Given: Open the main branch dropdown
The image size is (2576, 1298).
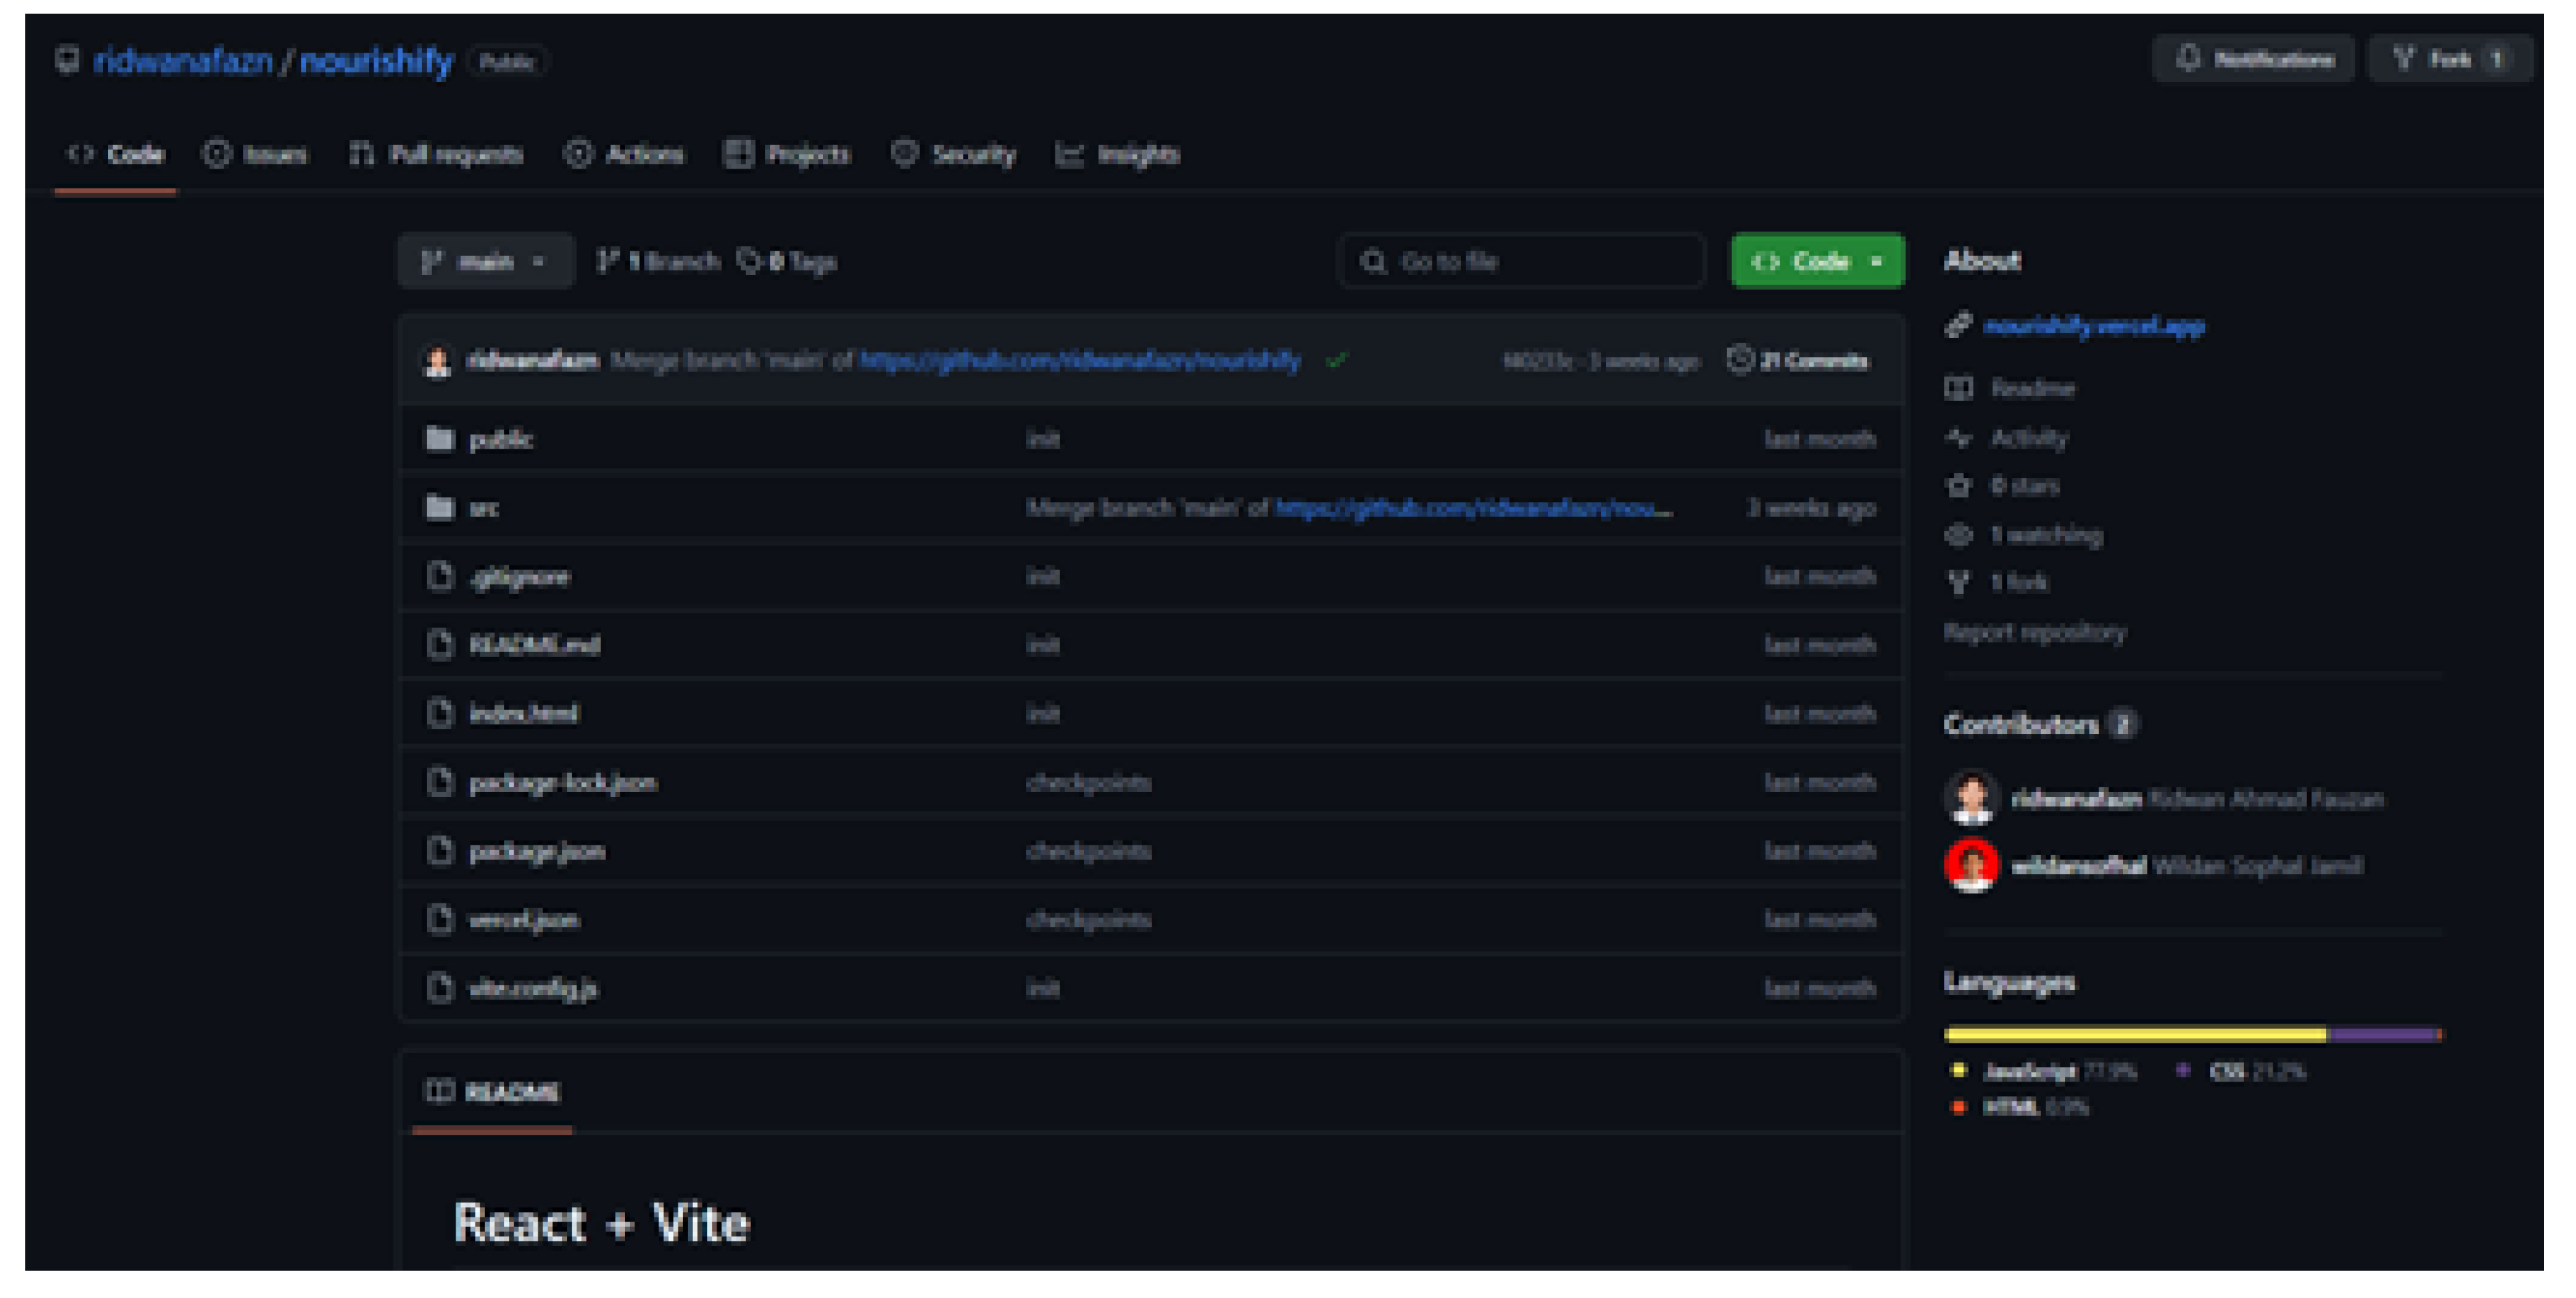Looking at the screenshot, I should (x=485, y=262).
